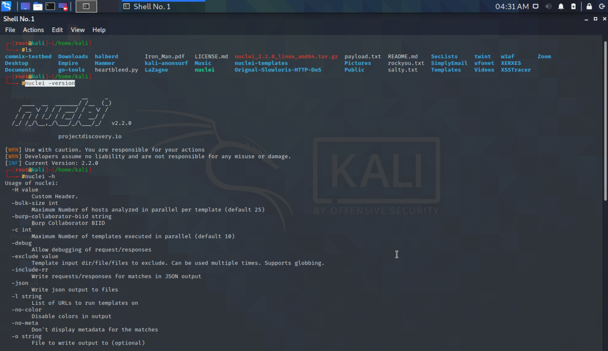
Task: Click the show desktop panel icon
Action: [x=25, y=7]
